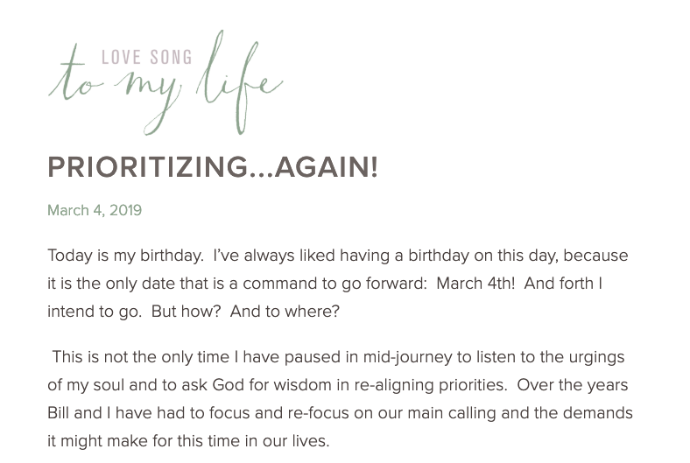Click the Love Song to My Life logo
Screen dimensions: 690x463
(x=165, y=84)
